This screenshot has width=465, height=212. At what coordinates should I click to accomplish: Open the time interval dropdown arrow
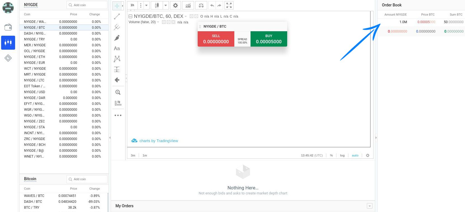click(146, 5)
